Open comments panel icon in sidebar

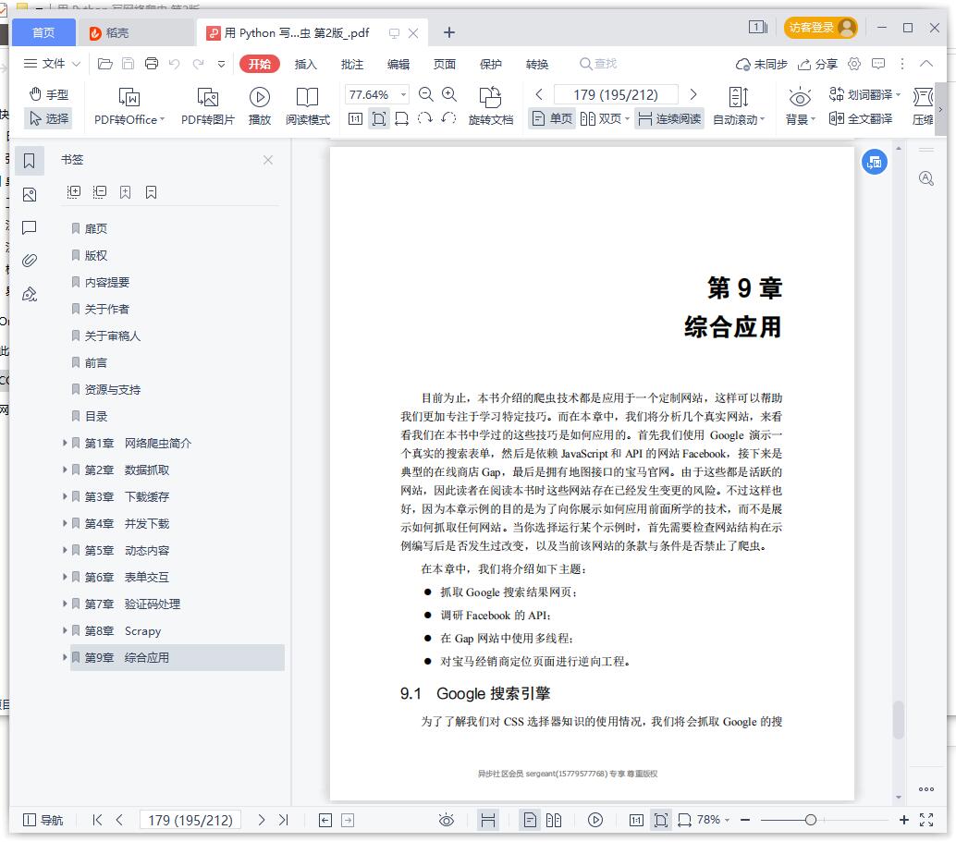30,228
